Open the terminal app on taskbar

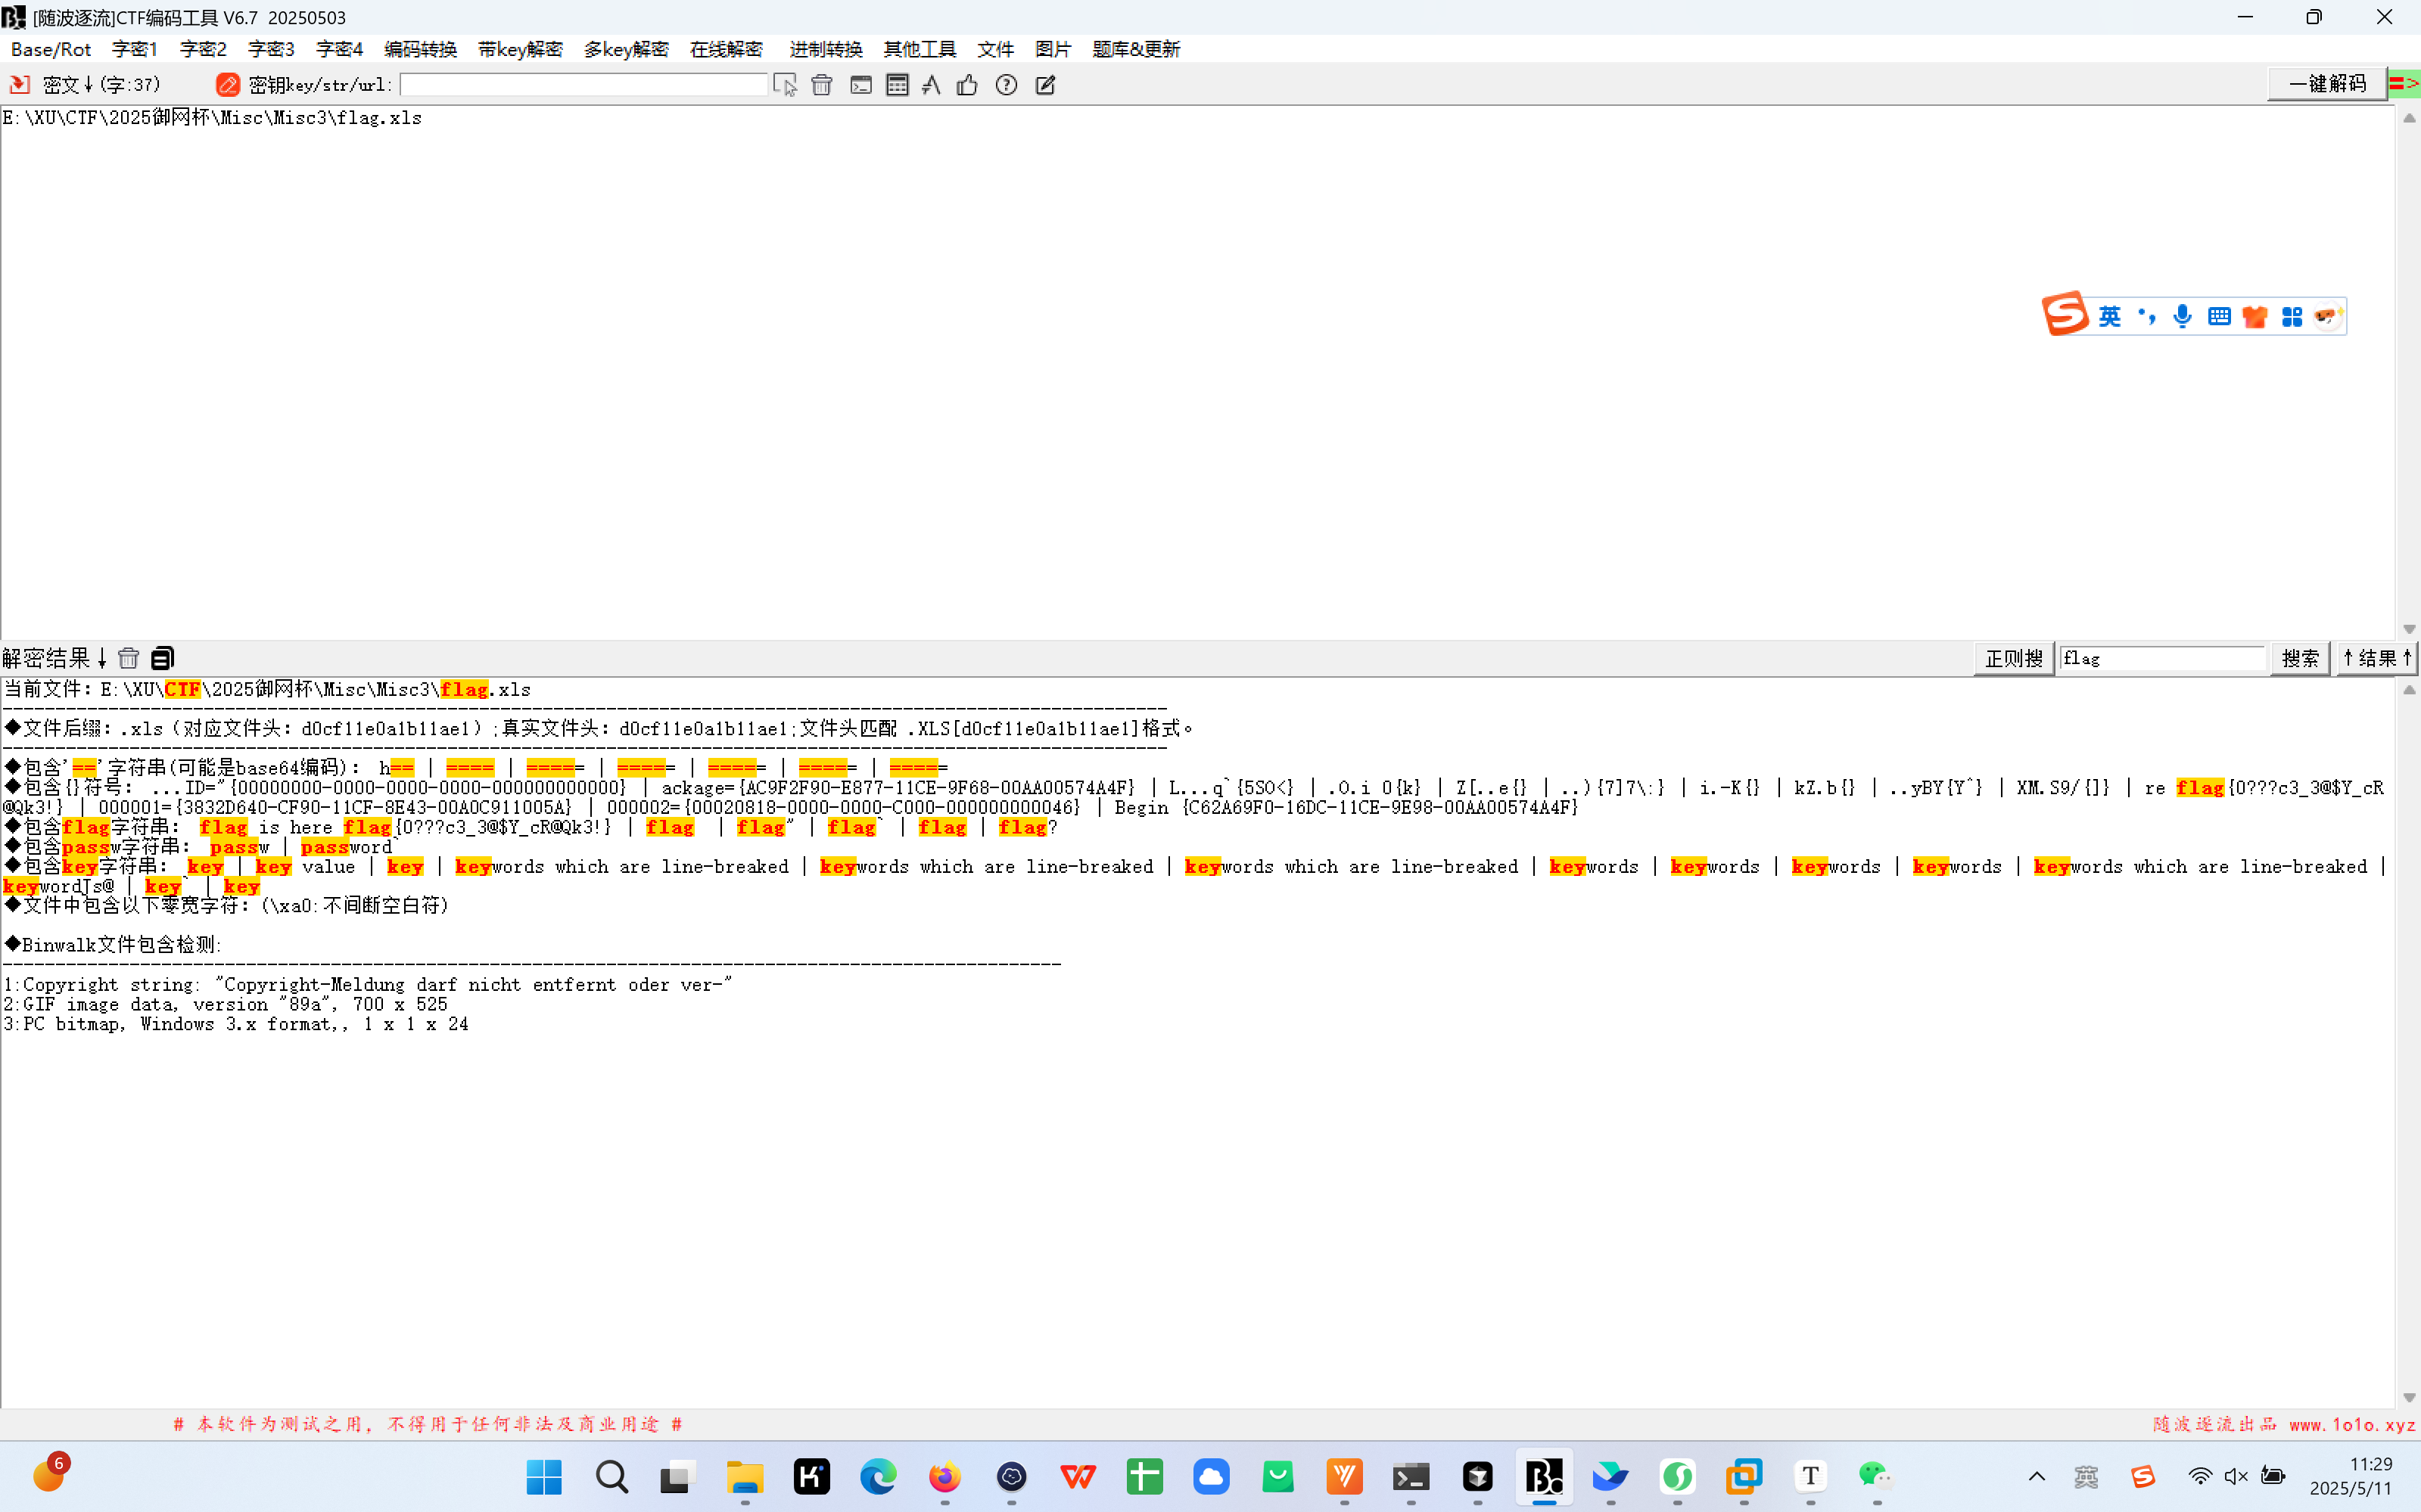pyautogui.click(x=1411, y=1477)
